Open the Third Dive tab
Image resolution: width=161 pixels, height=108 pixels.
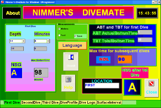click(x=50, y=102)
